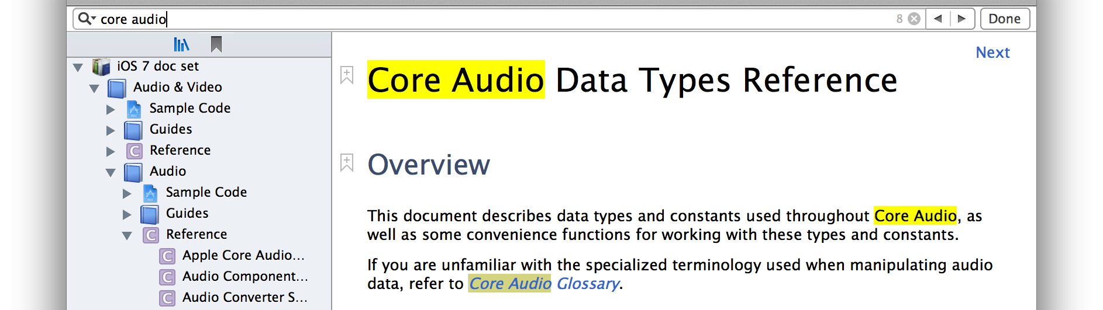The width and height of the screenshot is (1103, 310).
Task: Select the Audio folder icon
Action: 133,172
